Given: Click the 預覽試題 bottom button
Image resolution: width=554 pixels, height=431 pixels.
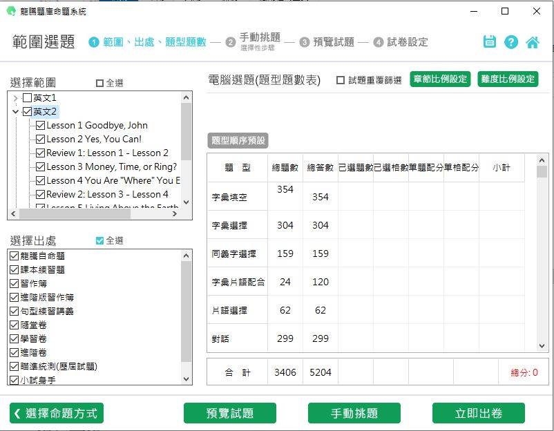Looking at the screenshot, I should 229,413.
